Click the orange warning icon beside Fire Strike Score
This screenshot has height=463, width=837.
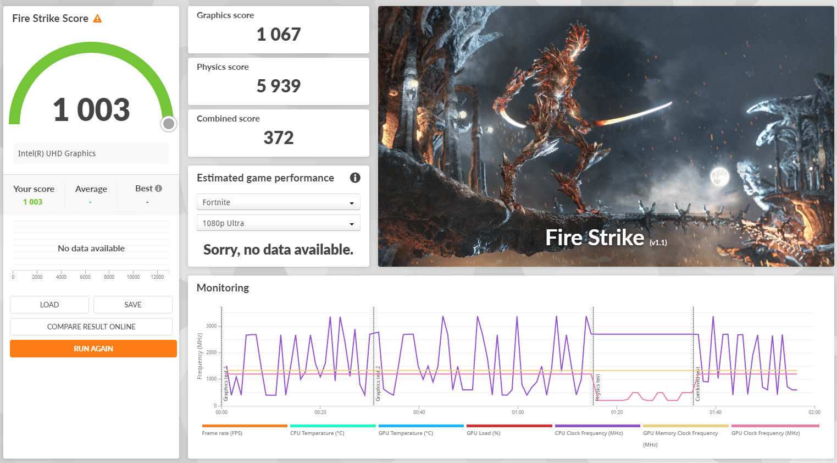97,19
